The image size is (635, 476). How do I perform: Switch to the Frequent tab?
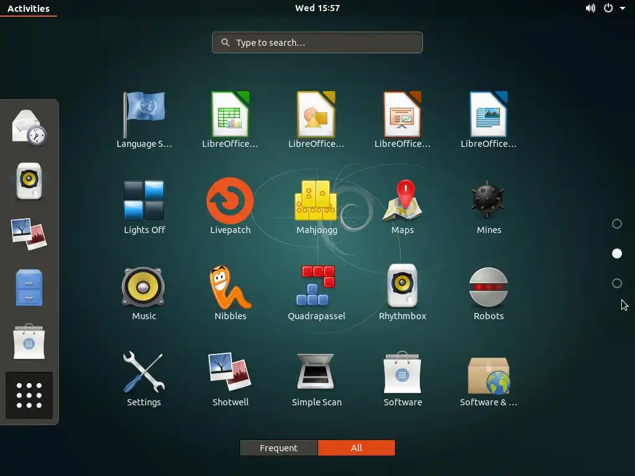(278, 447)
